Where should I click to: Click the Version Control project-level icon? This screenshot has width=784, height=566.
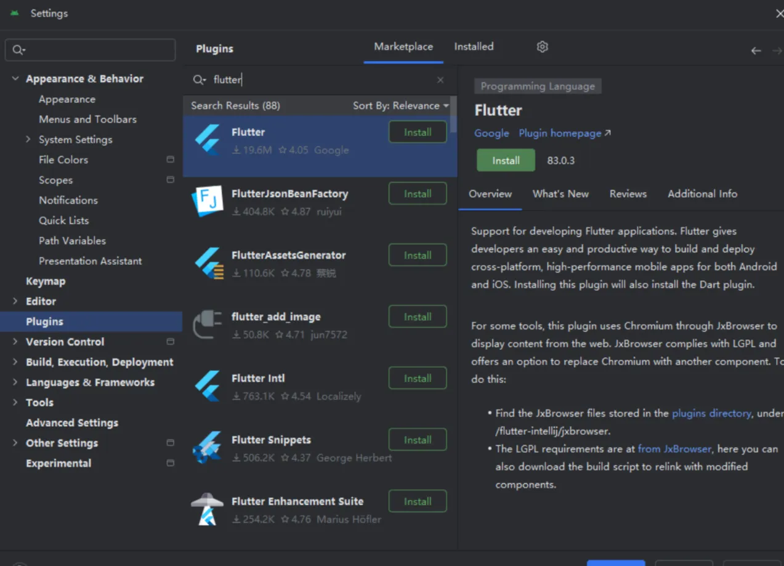tap(171, 341)
